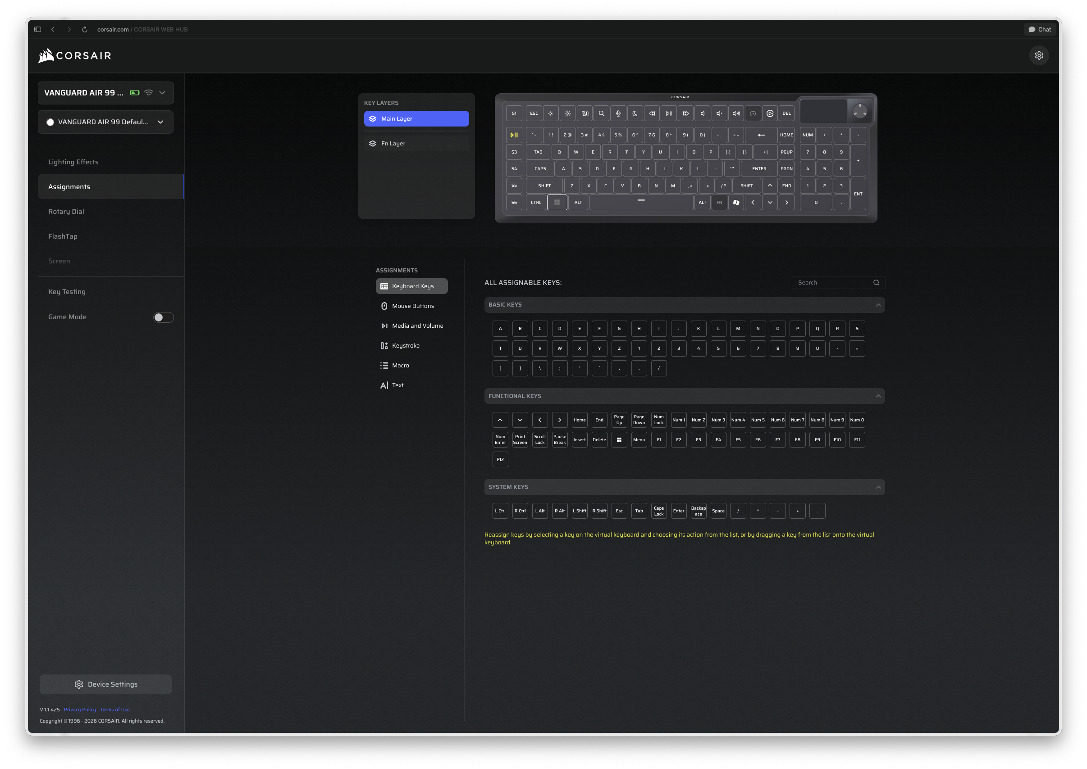This screenshot has height=769, width=1087.
Task: Click Backspace key in System Keys list
Action: pyautogui.click(x=698, y=511)
